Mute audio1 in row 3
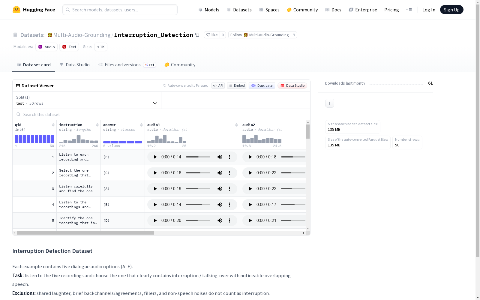This screenshot has width=480, height=300. coord(220,189)
